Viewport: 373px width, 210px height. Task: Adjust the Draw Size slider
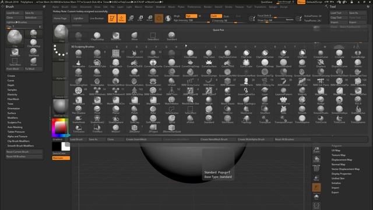[x=275, y=20]
